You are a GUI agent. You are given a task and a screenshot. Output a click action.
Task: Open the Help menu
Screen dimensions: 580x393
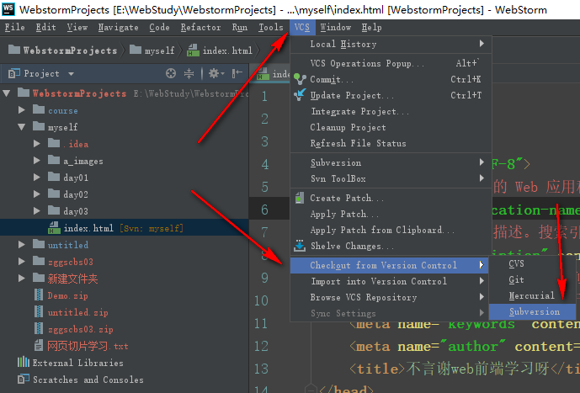click(372, 28)
